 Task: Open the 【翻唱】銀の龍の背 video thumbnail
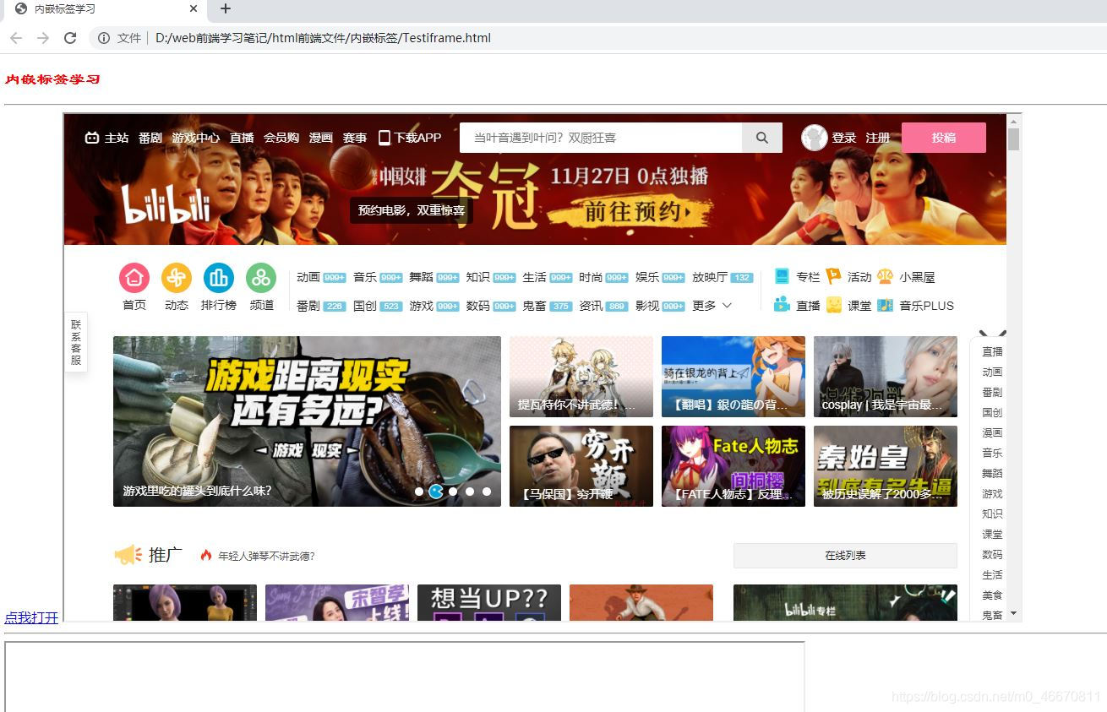pos(733,377)
